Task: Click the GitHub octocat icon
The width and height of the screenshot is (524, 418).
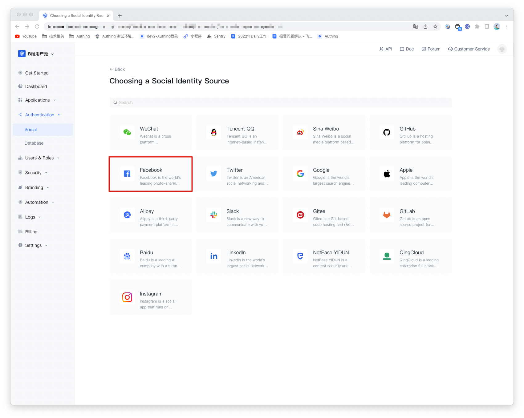Action: (x=387, y=133)
